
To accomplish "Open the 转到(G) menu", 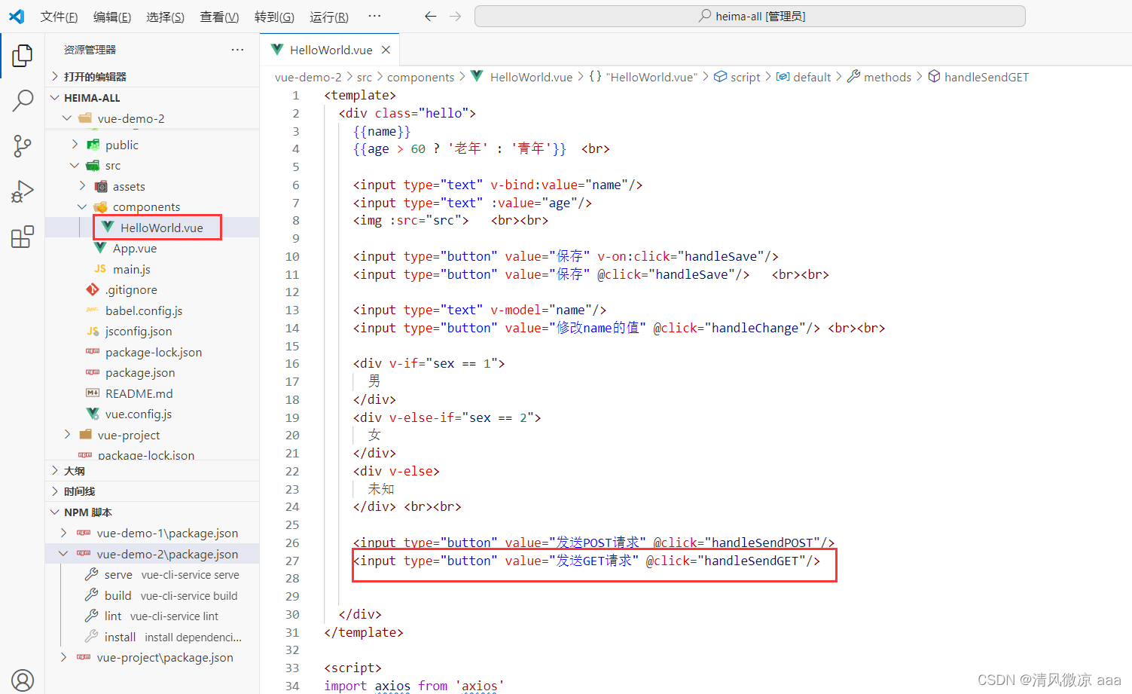I will pyautogui.click(x=274, y=17).
